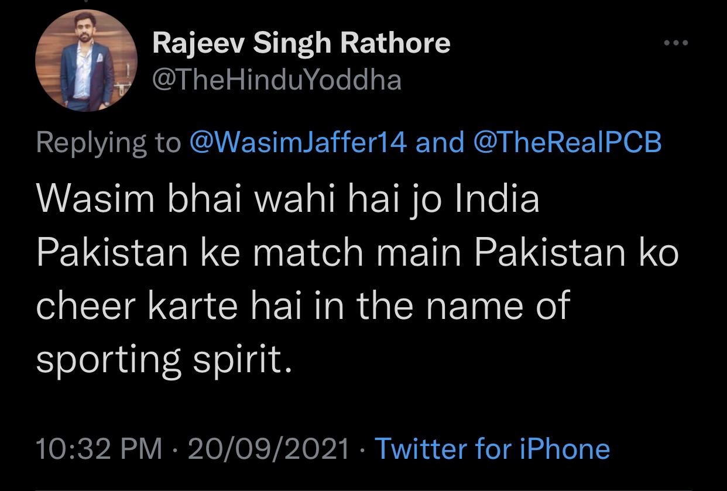Click the 10:32 PM timestamp

[99, 449]
